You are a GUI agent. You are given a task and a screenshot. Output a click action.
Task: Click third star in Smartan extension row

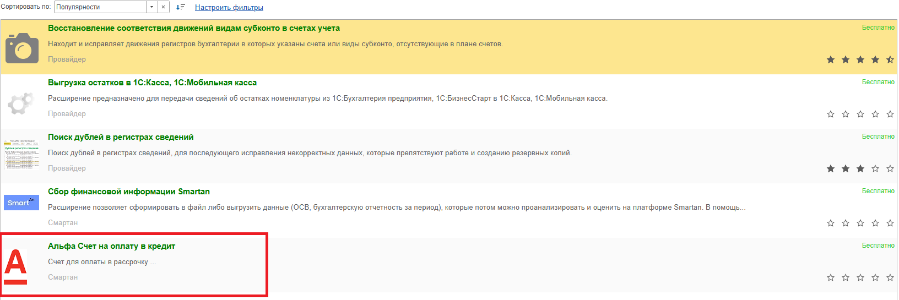coord(860,223)
